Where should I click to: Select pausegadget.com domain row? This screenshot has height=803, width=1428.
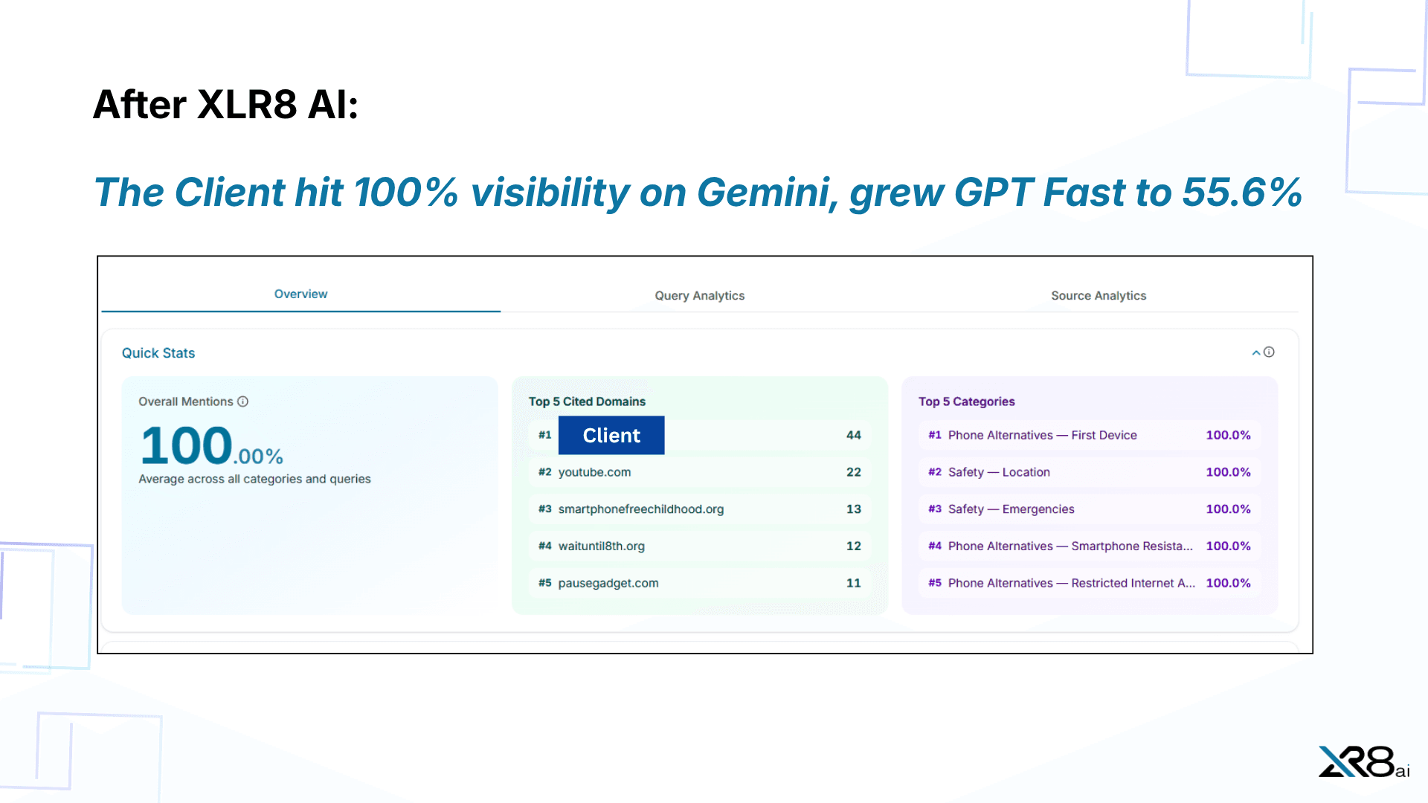699,583
